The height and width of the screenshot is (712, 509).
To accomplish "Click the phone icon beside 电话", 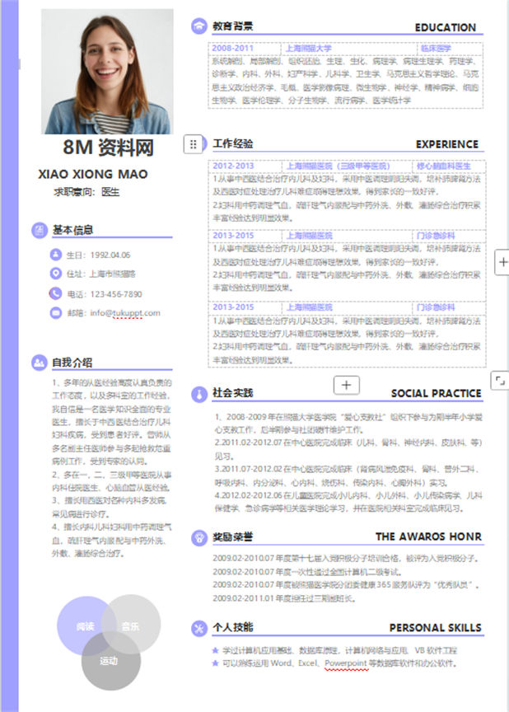I will point(55,294).
